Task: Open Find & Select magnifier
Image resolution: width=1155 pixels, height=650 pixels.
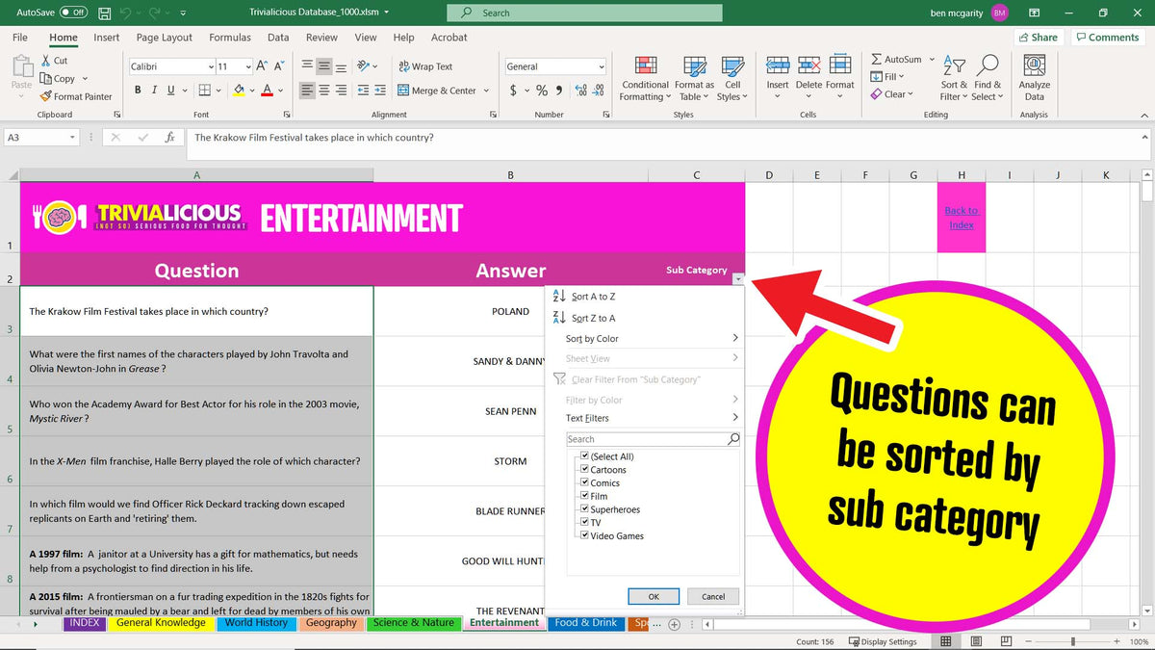Action: 987,77
